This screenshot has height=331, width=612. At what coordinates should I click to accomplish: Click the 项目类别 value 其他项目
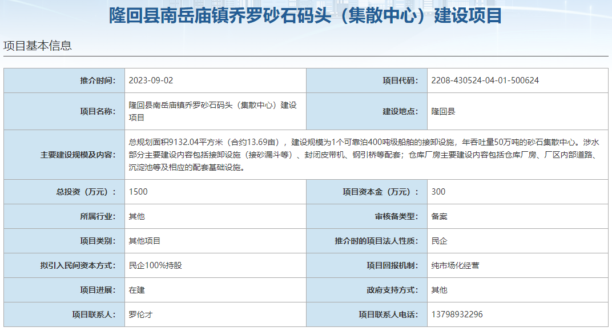[145, 241]
